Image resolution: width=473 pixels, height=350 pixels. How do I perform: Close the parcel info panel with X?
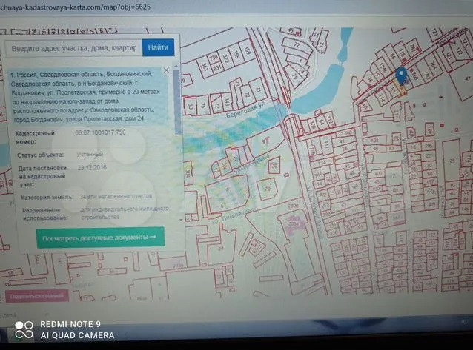pyautogui.click(x=166, y=70)
